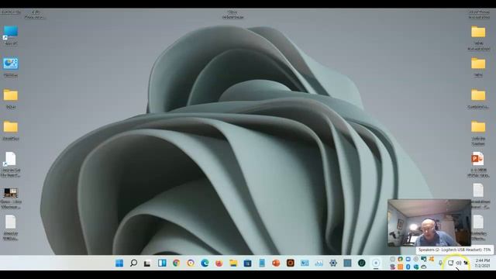496x279 pixels.
Task: Click the Bluetooth tray icon
Action: (x=408, y=267)
